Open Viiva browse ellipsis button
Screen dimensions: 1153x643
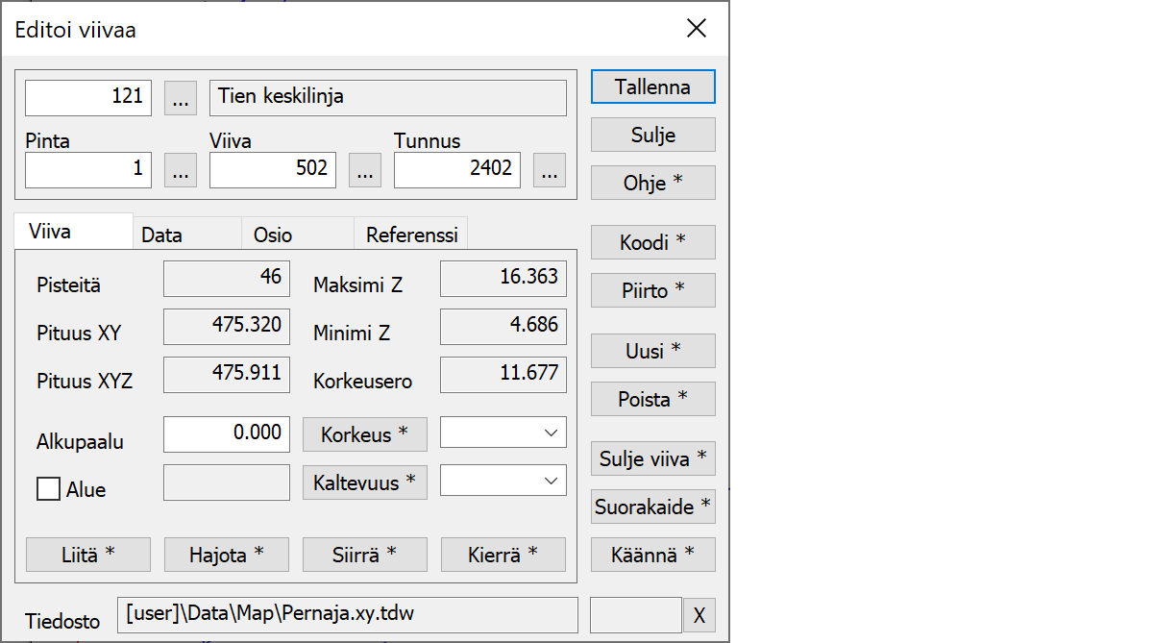(x=364, y=170)
